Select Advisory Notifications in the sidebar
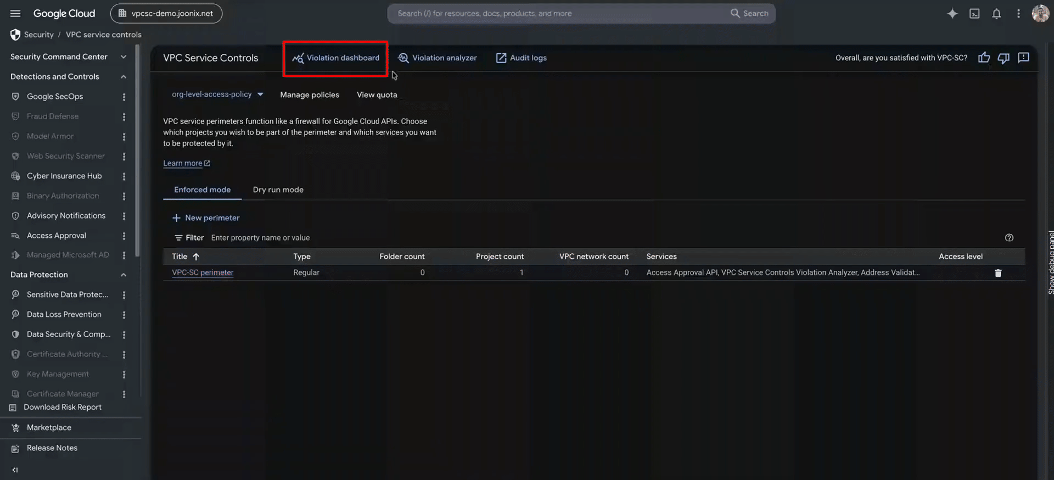The image size is (1054, 480). [x=66, y=216]
